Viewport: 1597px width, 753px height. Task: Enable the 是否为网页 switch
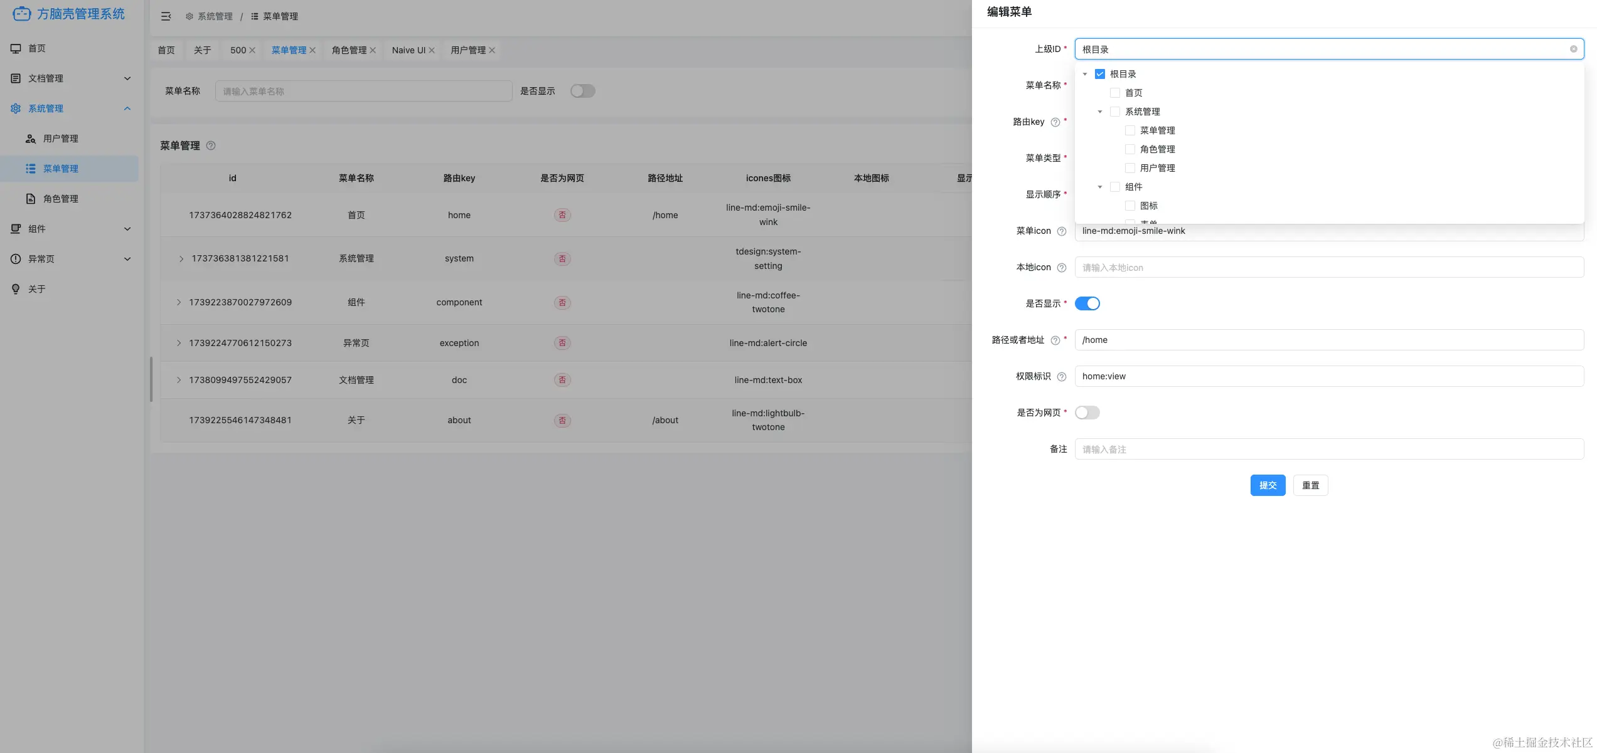[x=1087, y=413]
